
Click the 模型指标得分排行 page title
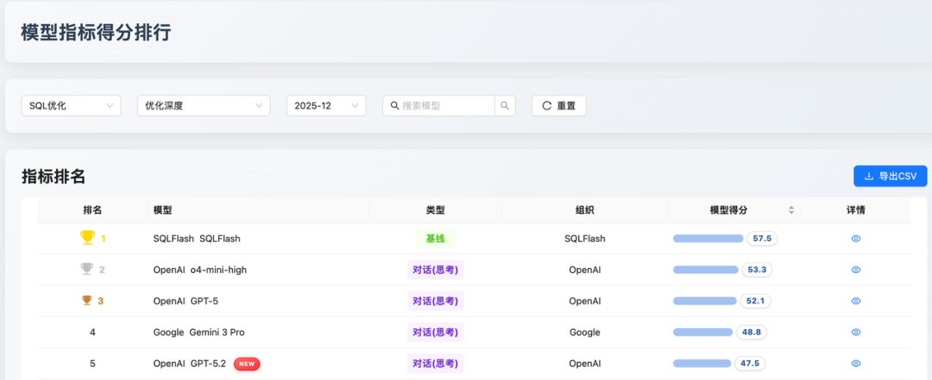[96, 33]
